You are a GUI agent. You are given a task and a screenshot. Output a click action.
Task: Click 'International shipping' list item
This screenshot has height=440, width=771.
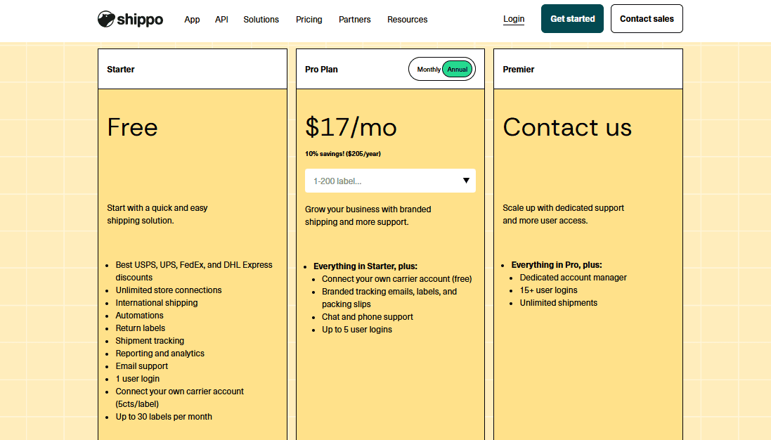156,303
